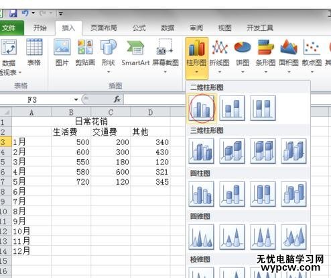The height and width of the screenshot is (278, 331).
Task: Select column header B
Action: 71,112
